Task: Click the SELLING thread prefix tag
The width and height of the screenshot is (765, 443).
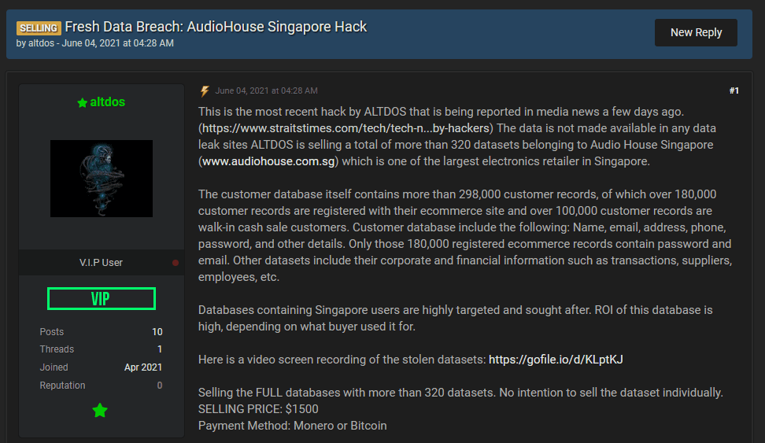Action: [x=39, y=28]
